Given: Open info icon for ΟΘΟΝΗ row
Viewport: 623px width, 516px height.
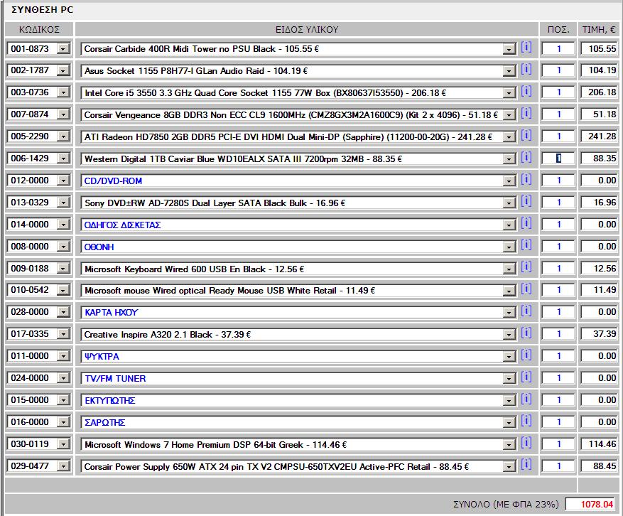Looking at the screenshot, I should [526, 246].
